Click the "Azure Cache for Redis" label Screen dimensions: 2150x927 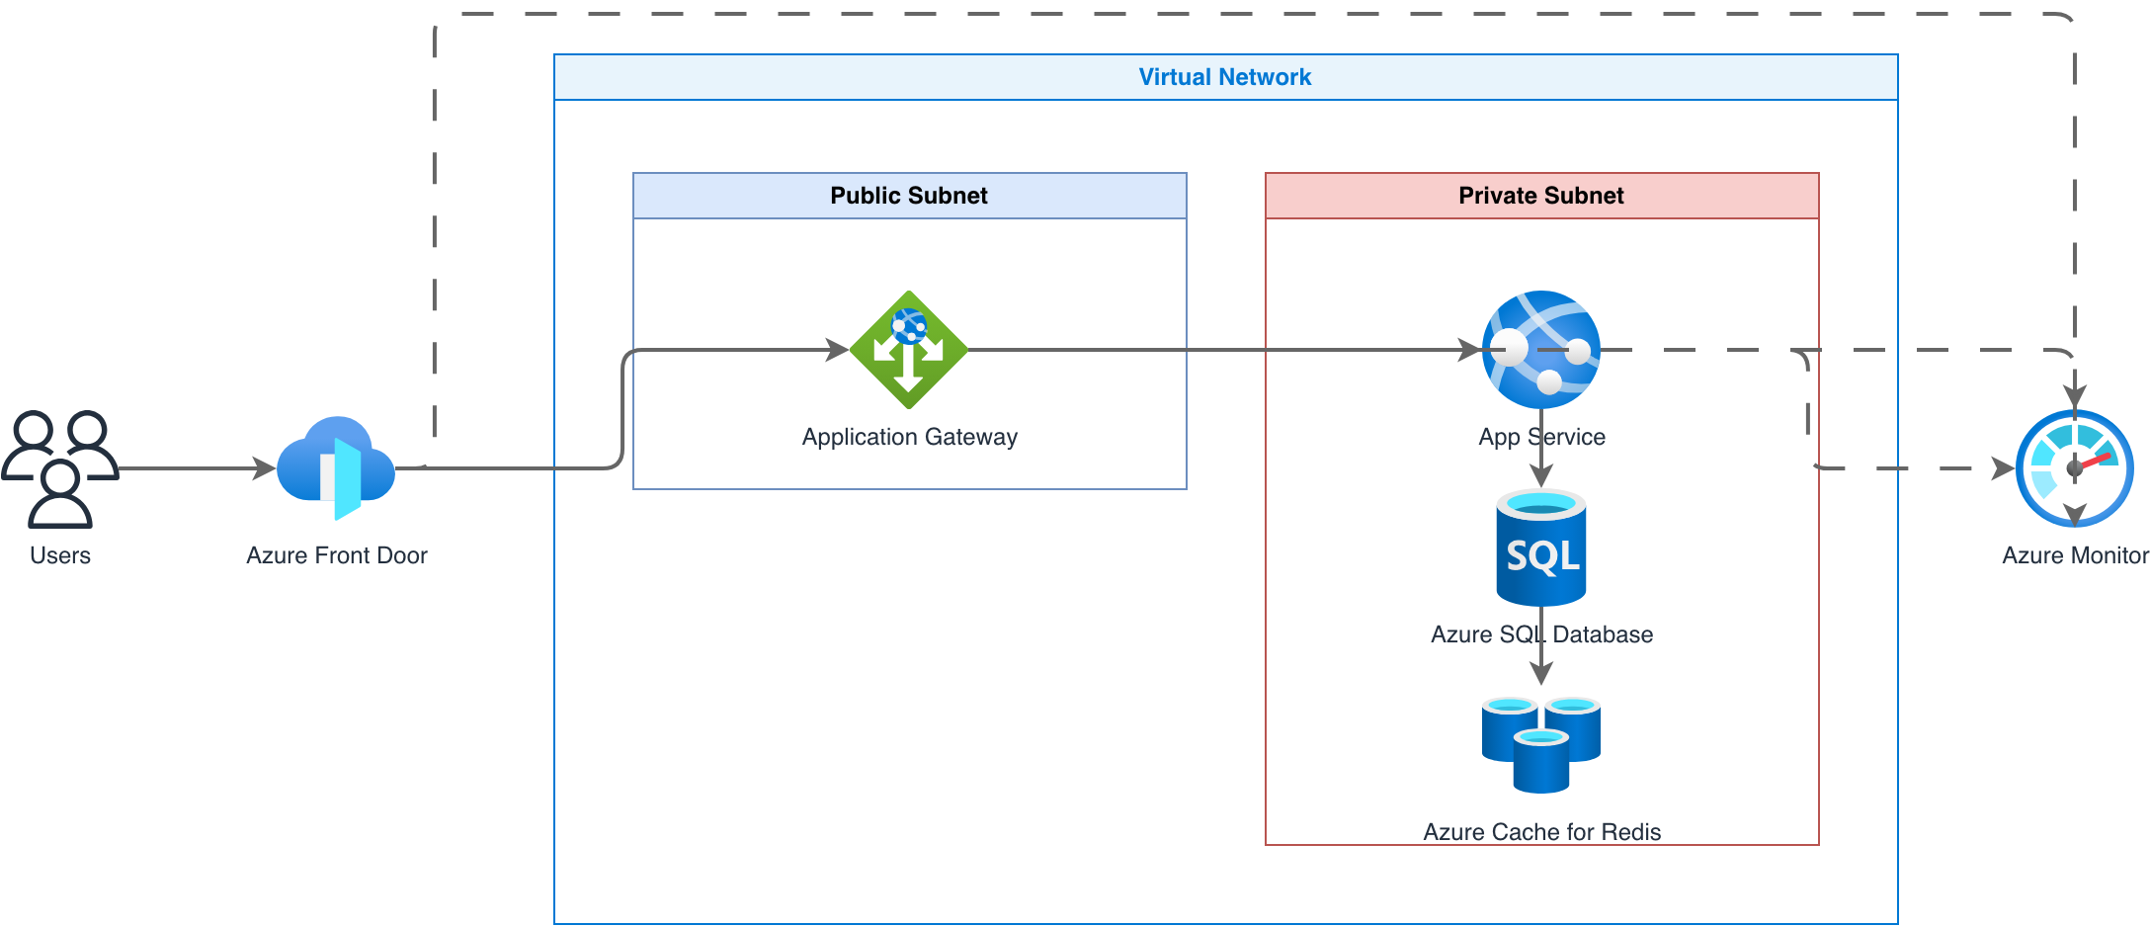point(1542,832)
